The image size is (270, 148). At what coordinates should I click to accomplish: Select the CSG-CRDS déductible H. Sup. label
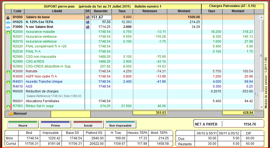pyautogui.click(x=48, y=66)
